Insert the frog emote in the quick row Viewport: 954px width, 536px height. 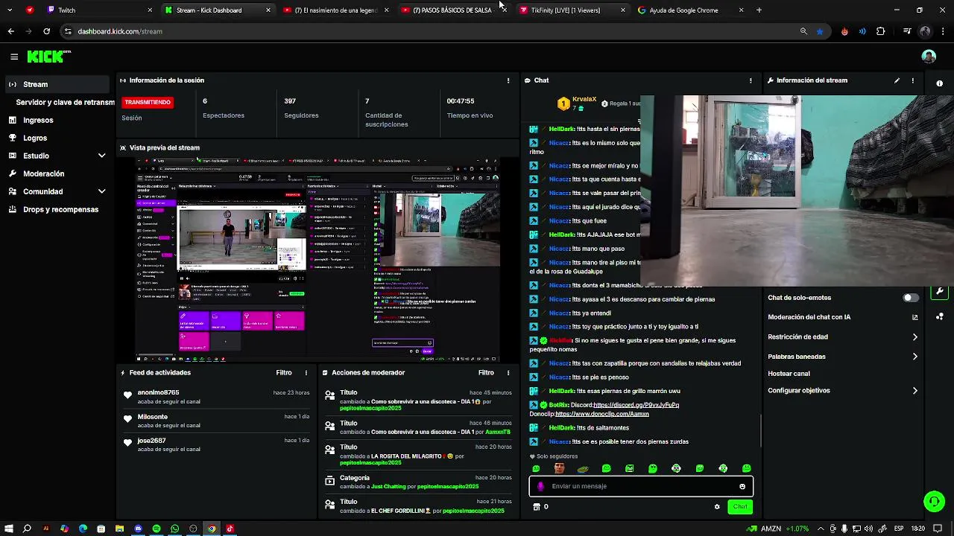[x=583, y=468]
